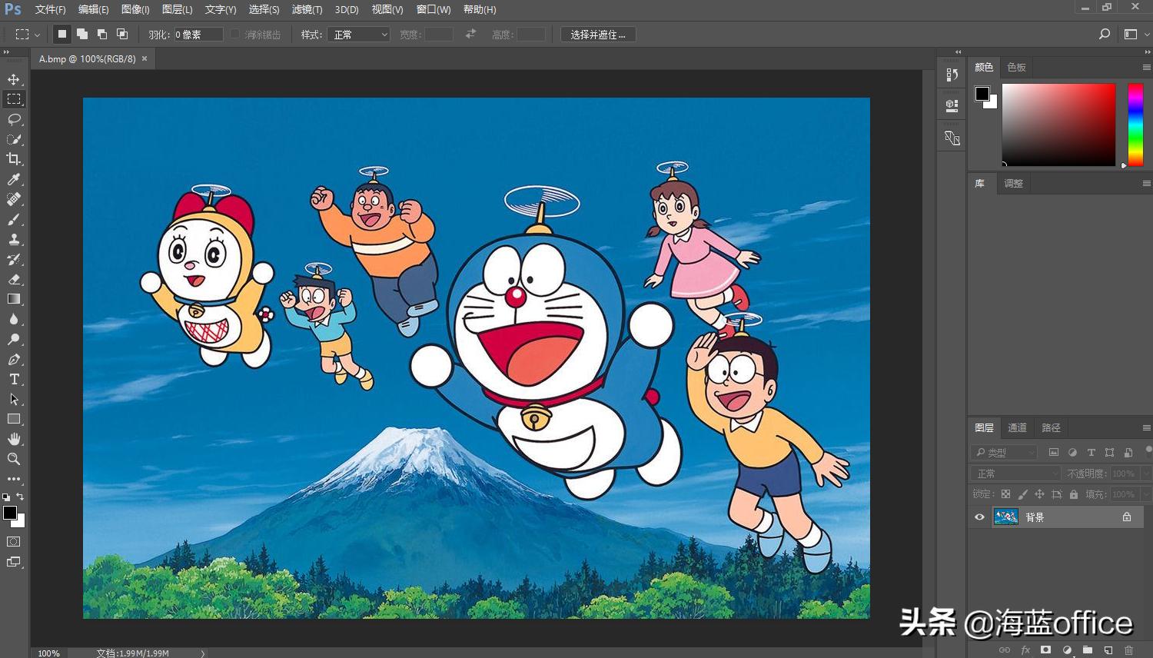Open the Add layer mask icon
This screenshot has height=658, width=1153.
pos(1045,650)
